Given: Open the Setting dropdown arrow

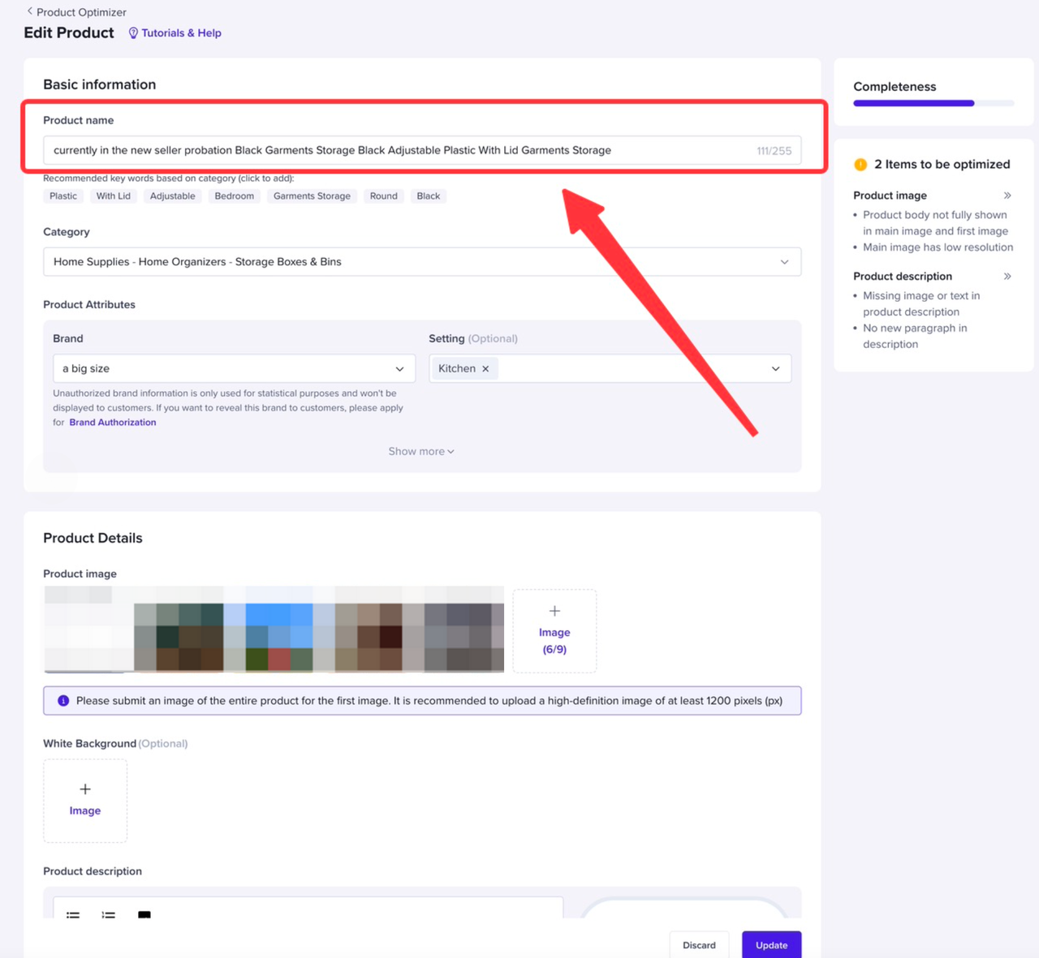Looking at the screenshot, I should (x=775, y=368).
